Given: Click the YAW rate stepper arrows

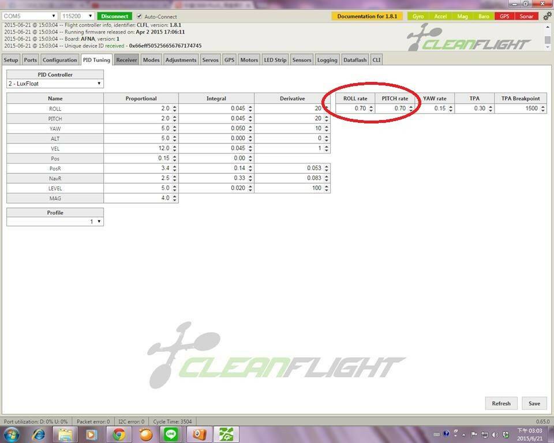Looking at the screenshot, I should [451, 108].
